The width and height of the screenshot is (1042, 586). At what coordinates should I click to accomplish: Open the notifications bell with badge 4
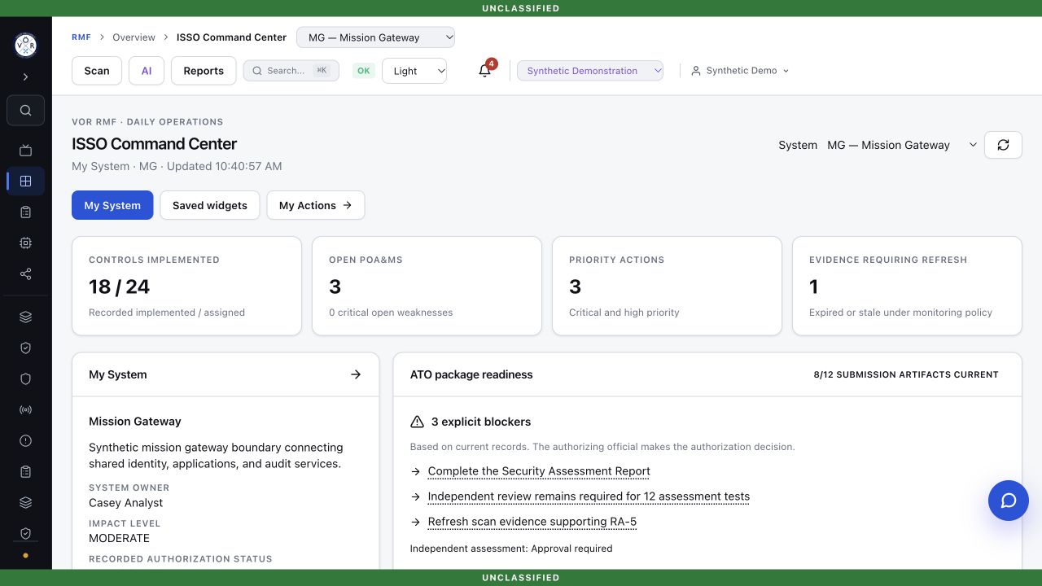[x=485, y=70]
